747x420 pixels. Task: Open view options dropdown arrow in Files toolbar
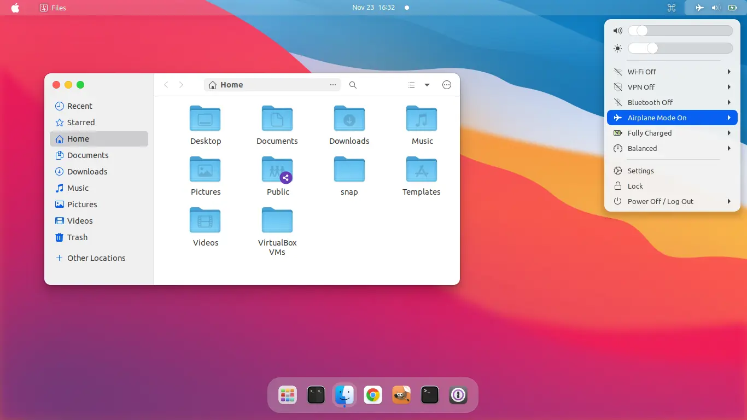tap(427, 85)
